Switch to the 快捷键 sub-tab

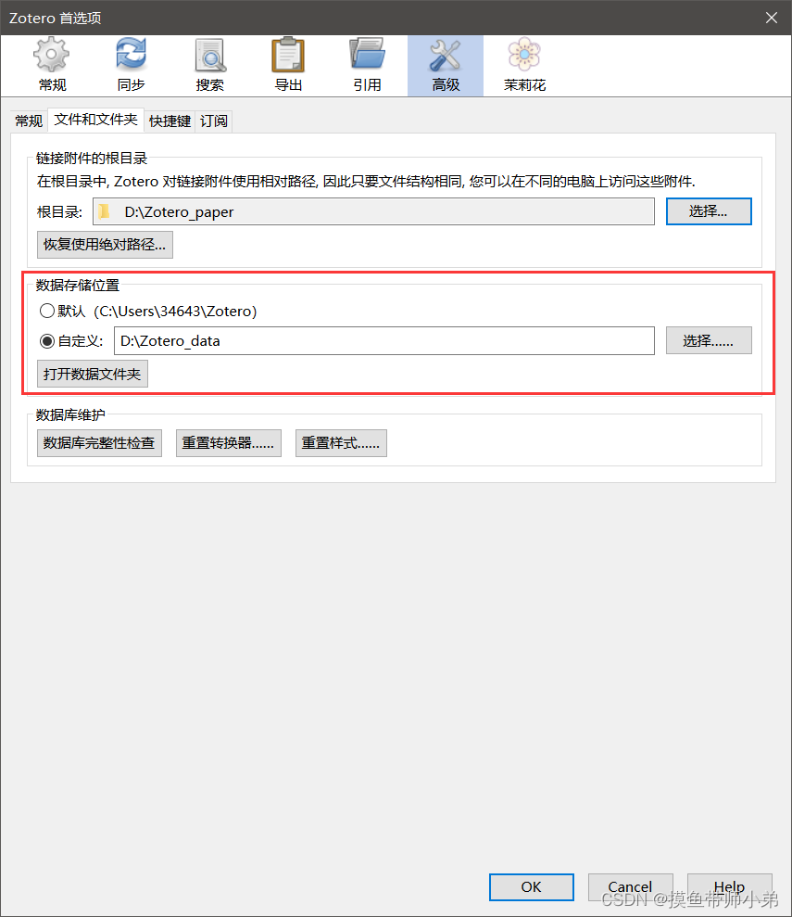click(x=170, y=121)
